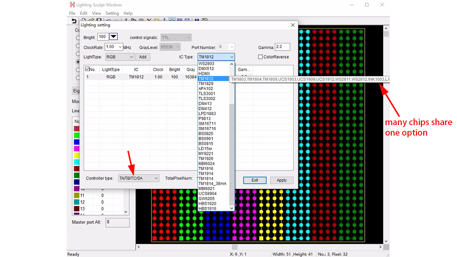Open the Setting menu
457x257 pixels.
point(112,13)
